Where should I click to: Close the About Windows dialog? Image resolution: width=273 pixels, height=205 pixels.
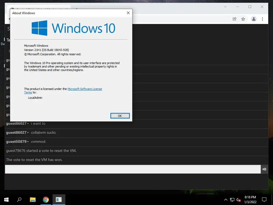[128, 13]
